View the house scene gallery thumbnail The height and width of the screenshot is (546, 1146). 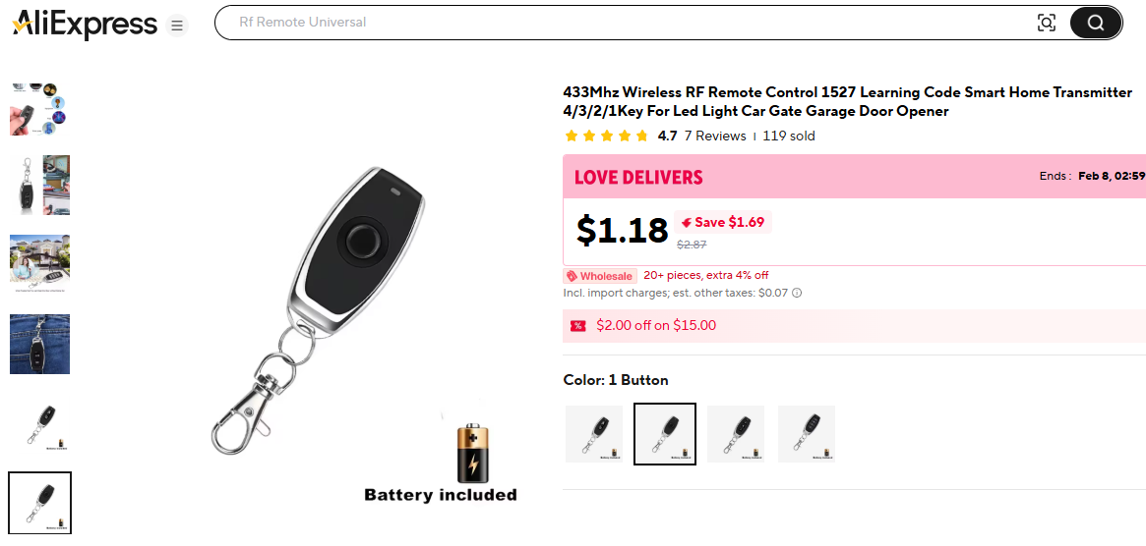tap(40, 264)
